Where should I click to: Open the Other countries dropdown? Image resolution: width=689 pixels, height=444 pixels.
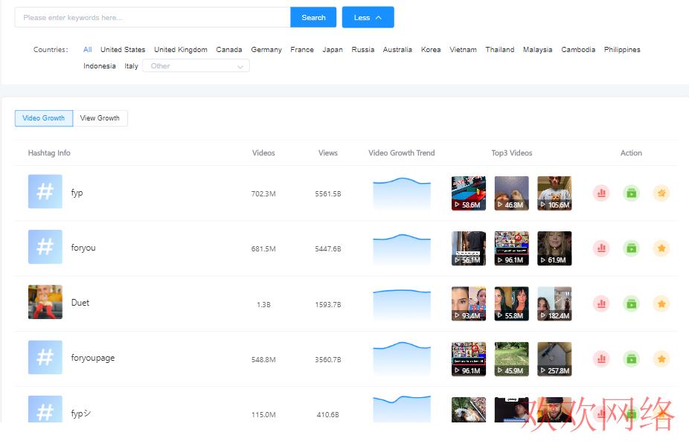(196, 66)
